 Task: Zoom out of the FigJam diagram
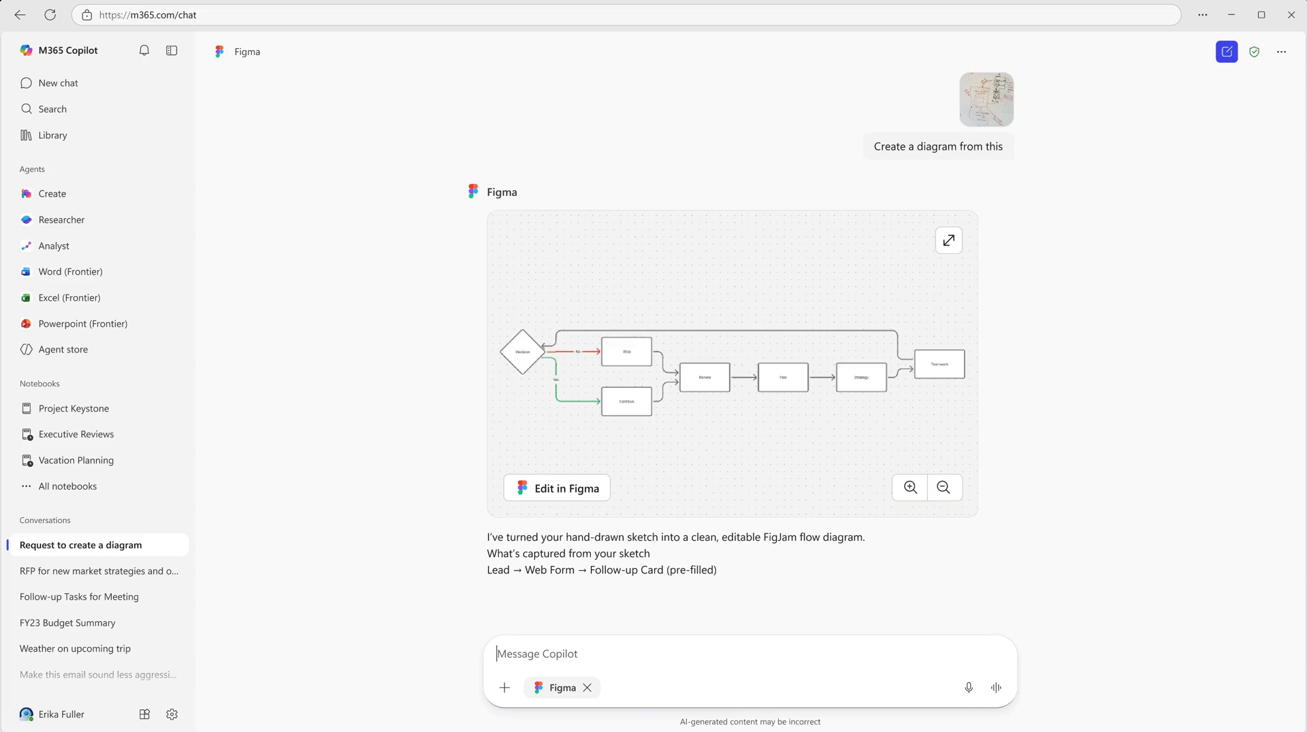coord(944,487)
